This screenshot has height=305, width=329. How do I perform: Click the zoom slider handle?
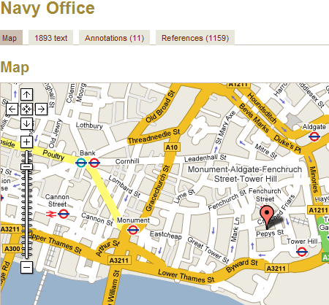26,166
